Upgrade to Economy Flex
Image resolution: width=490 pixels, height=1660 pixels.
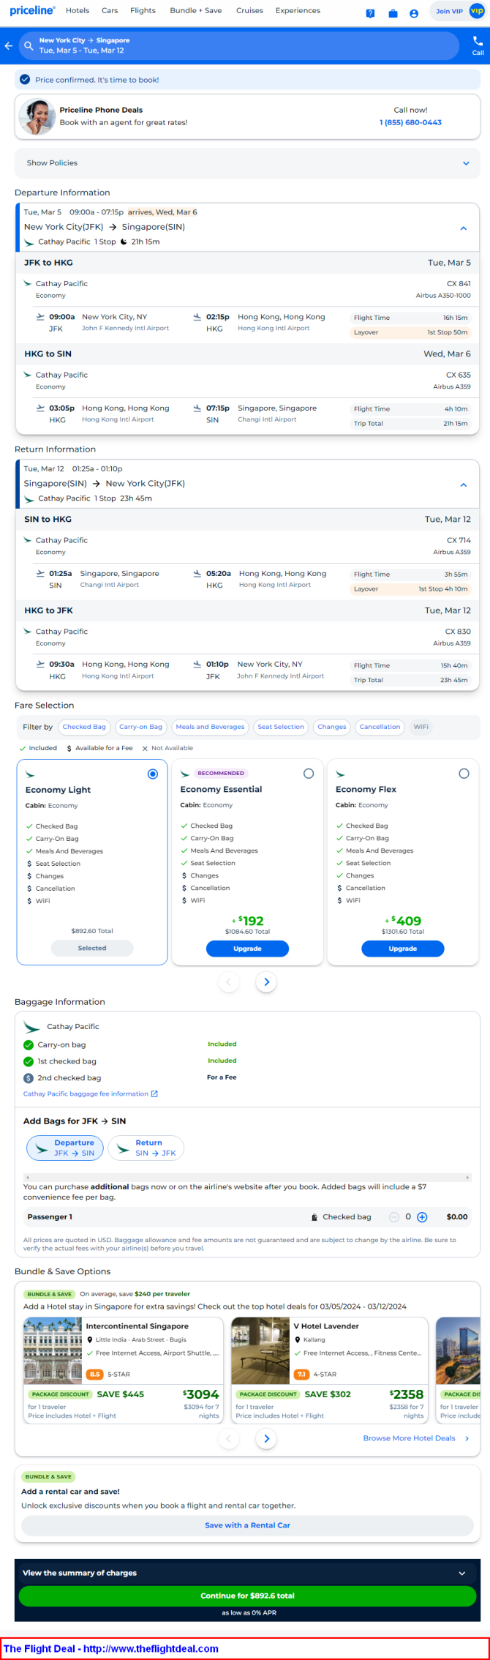click(x=402, y=949)
